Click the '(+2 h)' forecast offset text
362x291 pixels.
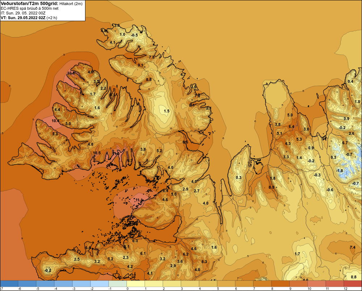click(x=52, y=18)
